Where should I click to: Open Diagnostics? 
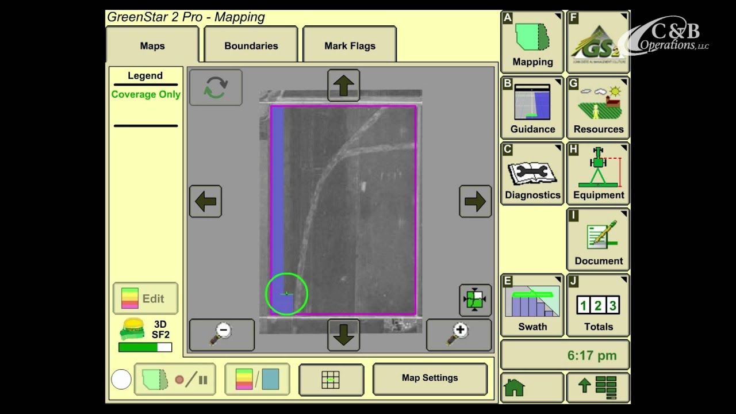pyautogui.click(x=532, y=174)
